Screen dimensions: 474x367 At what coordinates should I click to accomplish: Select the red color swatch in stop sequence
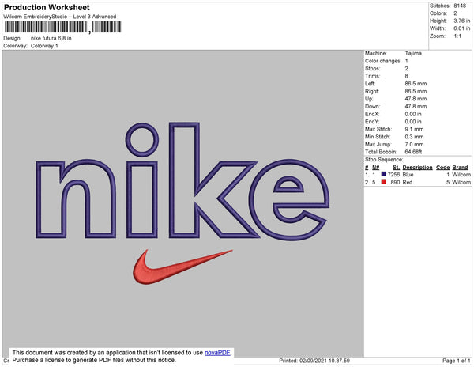coord(384,182)
